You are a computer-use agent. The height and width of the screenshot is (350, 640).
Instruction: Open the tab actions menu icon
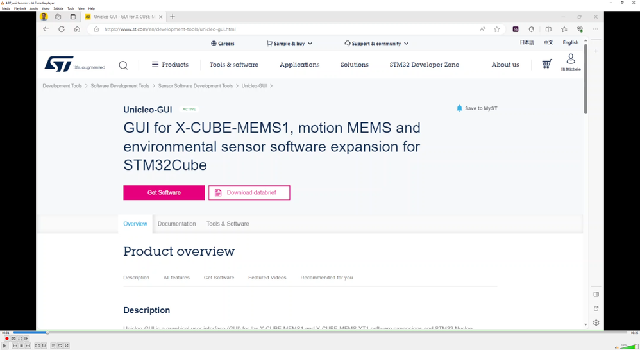[72, 17]
